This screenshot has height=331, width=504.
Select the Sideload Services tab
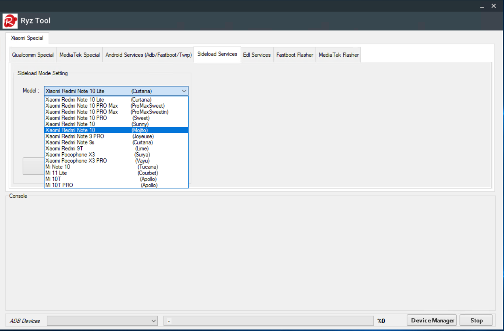217,54
